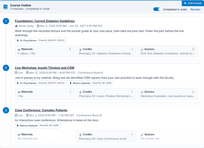Click graduation cap icon in Foundations Materials card
The image size is (204, 148).
point(19,50)
